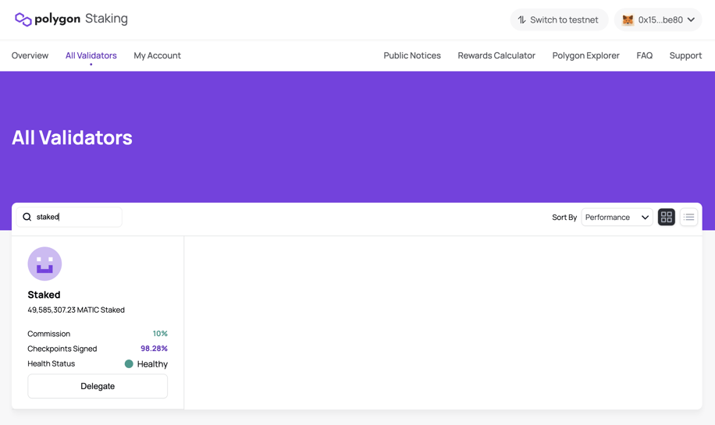Click the wallet address 0x15...be80
This screenshot has height=425, width=715.
(660, 19)
